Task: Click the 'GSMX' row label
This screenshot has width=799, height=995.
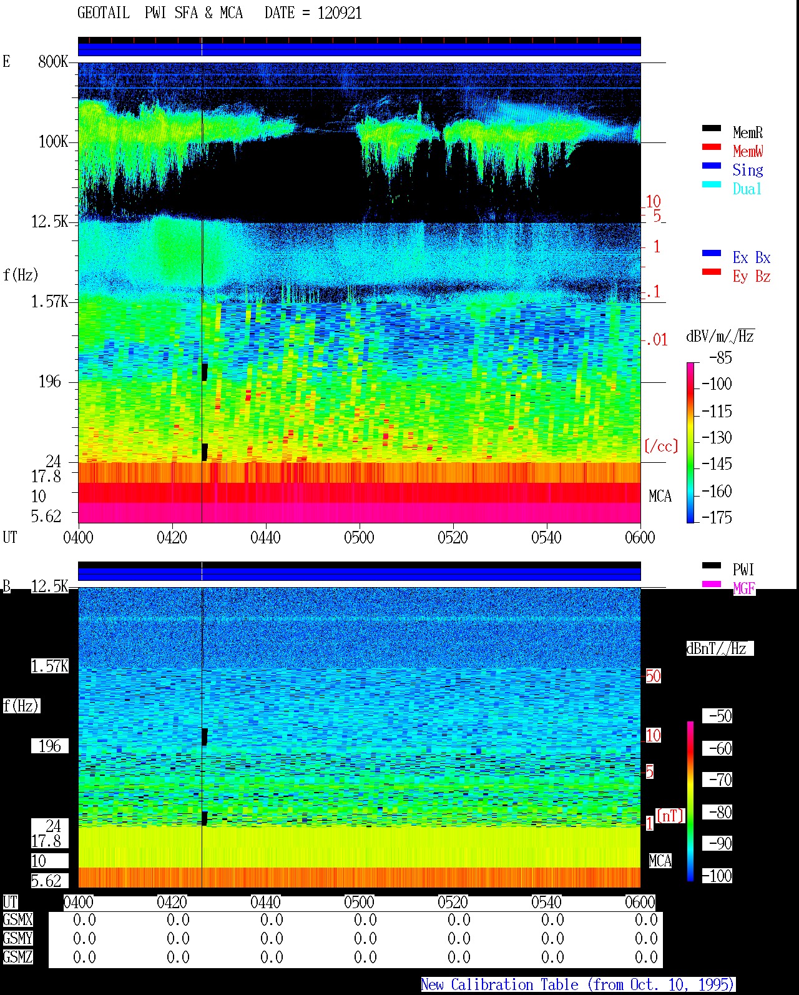Action: pos(17,919)
